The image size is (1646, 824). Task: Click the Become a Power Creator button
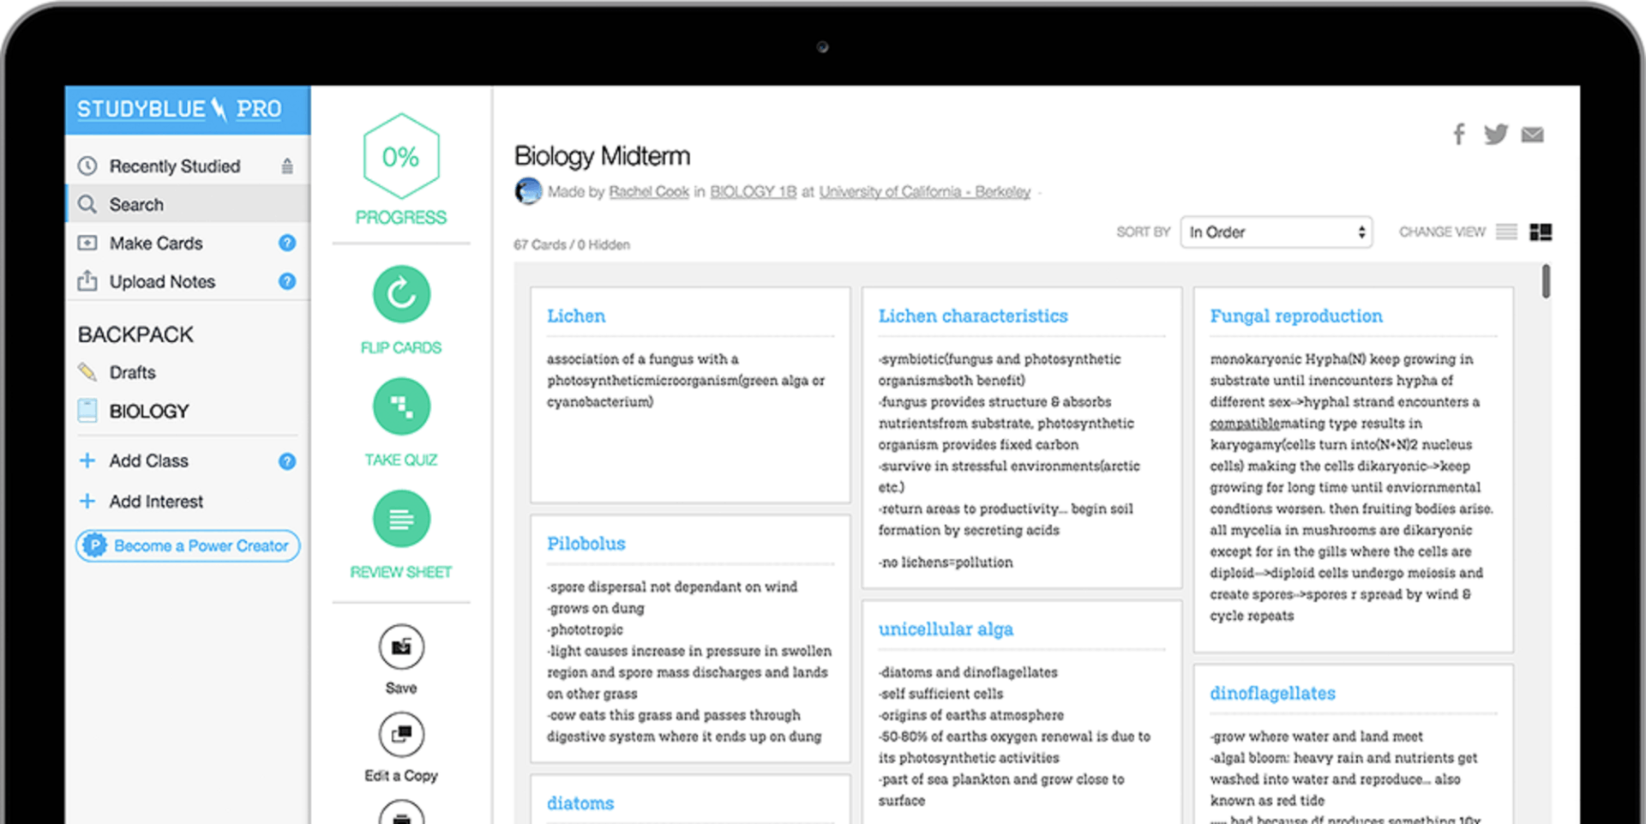(188, 545)
